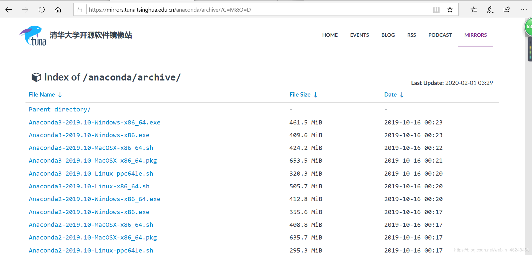Viewport: 532px width, 255px height.
Task: Open the browser more options menu
Action: [x=523, y=10]
